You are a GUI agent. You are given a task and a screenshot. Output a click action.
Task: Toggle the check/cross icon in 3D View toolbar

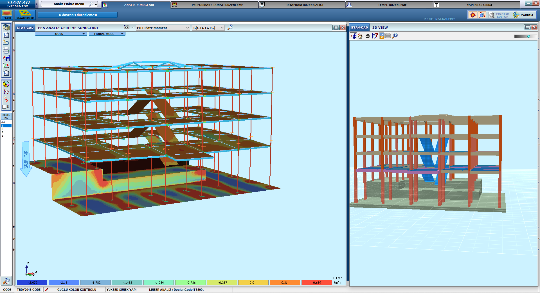point(382,36)
